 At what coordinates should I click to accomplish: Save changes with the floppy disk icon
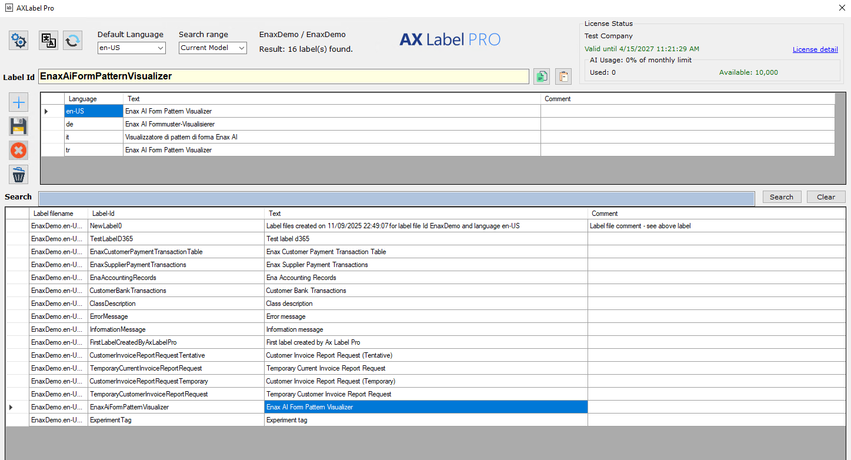pos(19,126)
